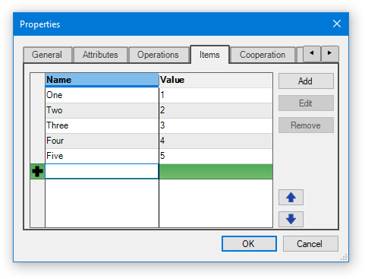The height and width of the screenshot is (279, 365).
Task: Click the value cell '2'
Action: [216, 110]
